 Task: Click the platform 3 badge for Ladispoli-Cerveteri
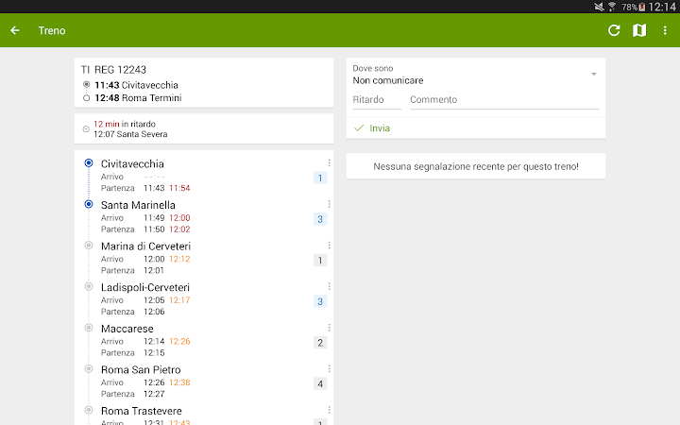[320, 301]
